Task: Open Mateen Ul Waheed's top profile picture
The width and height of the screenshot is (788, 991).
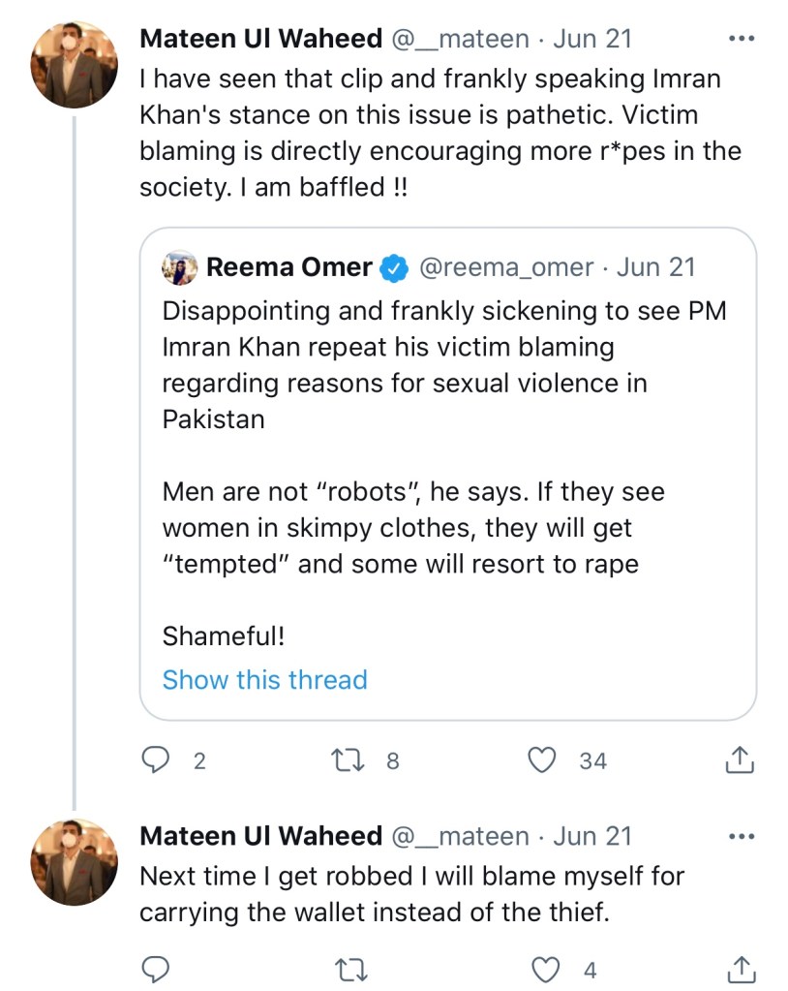Action: point(75,65)
